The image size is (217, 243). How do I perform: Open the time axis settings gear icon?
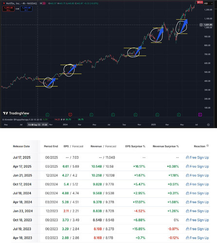(208, 124)
